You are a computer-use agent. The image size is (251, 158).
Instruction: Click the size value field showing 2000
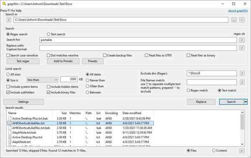tap(69, 79)
